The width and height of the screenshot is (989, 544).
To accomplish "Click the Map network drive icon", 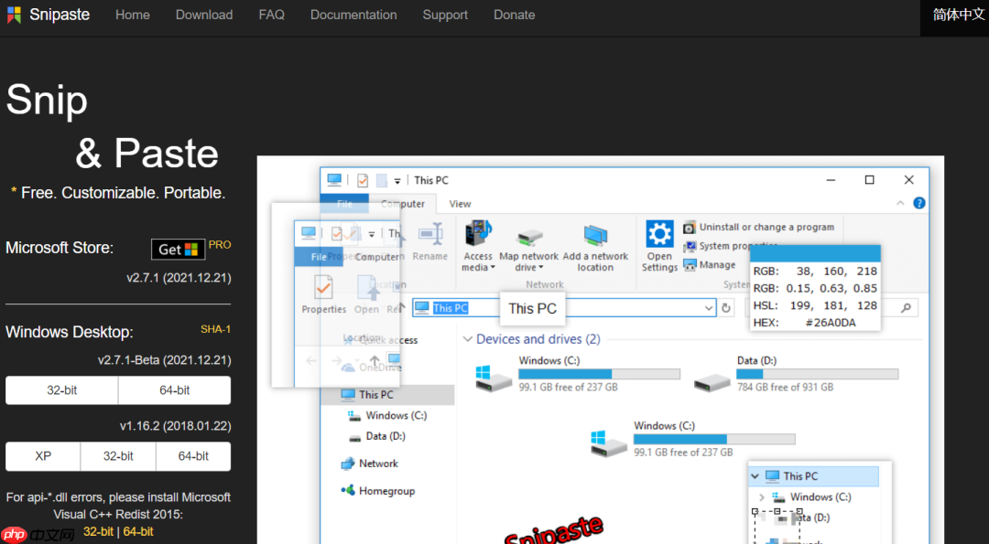I will (x=529, y=237).
